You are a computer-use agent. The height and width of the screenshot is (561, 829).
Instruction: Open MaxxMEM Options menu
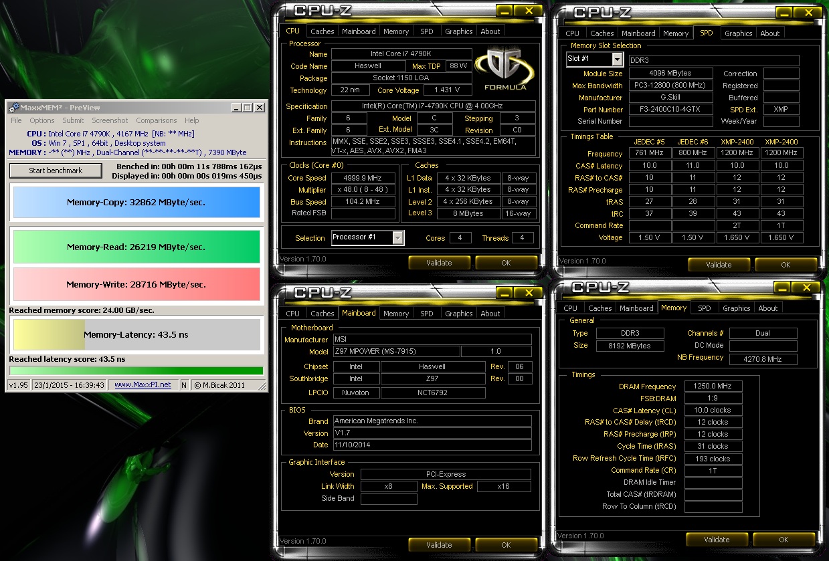point(41,120)
